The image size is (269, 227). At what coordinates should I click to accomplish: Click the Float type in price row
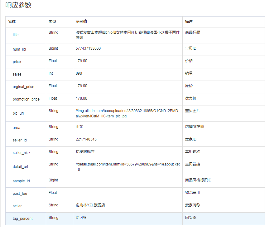pyautogui.click(x=53, y=61)
